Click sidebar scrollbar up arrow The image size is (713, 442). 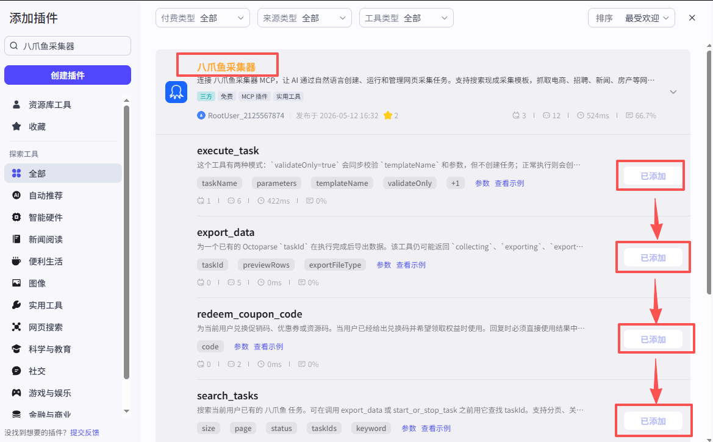(126, 101)
